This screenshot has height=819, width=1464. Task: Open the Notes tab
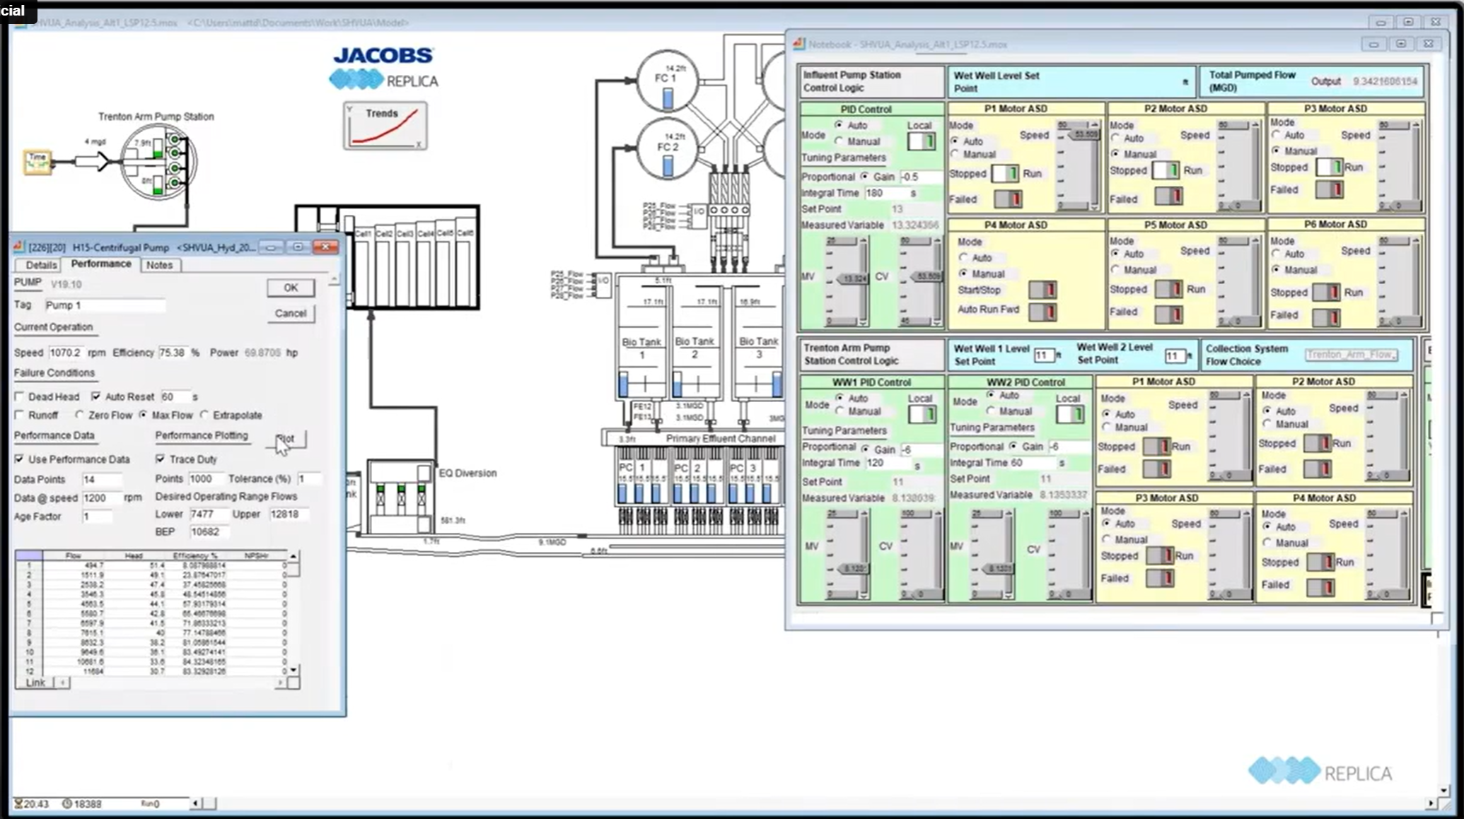(159, 265)
